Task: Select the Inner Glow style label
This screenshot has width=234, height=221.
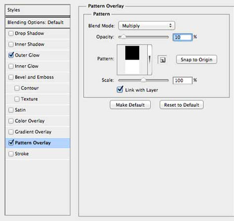Action: (27, 66)
